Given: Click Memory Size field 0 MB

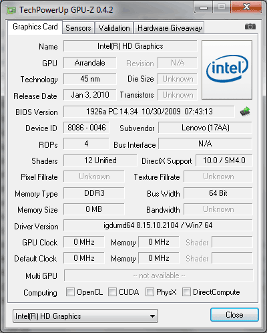Looking at the screenshot, I should tap(94, 209).
